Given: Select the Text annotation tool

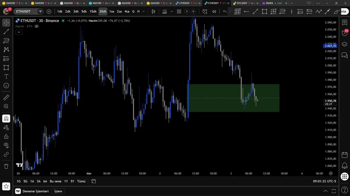Looking at the screenshot, I should [6, 76].
